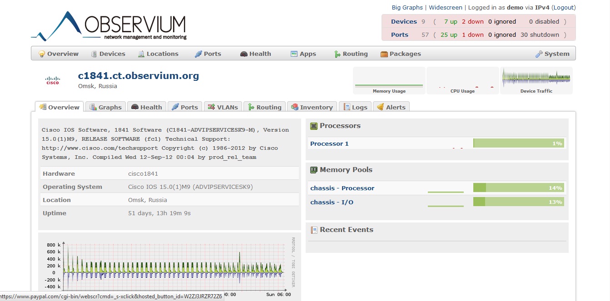Image resolution: width=610 pixels, height=301 pixels.
Task: Open the Overview menu in navbar
Action: [59, 54]
